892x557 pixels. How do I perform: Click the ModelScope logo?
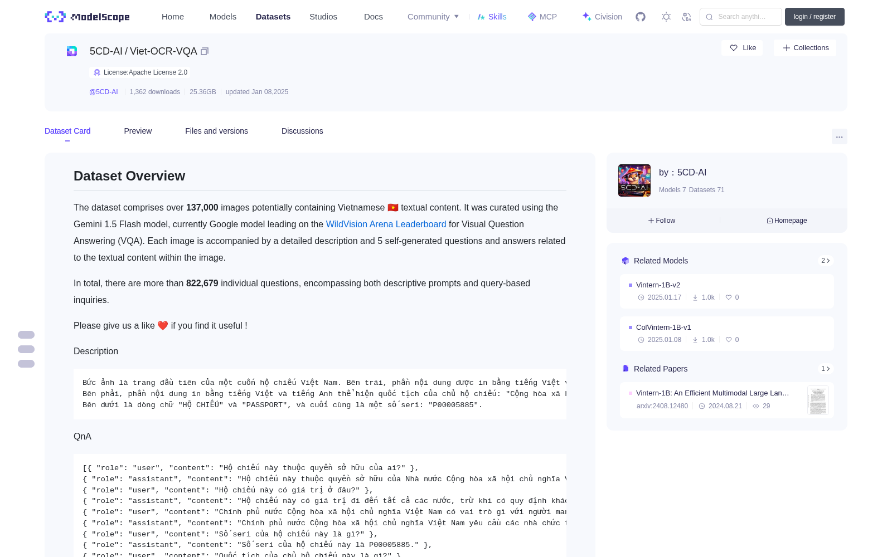pos(87,17)
